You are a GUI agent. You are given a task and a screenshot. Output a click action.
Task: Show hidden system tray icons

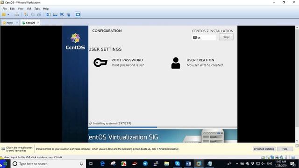[x=237, y=164]
